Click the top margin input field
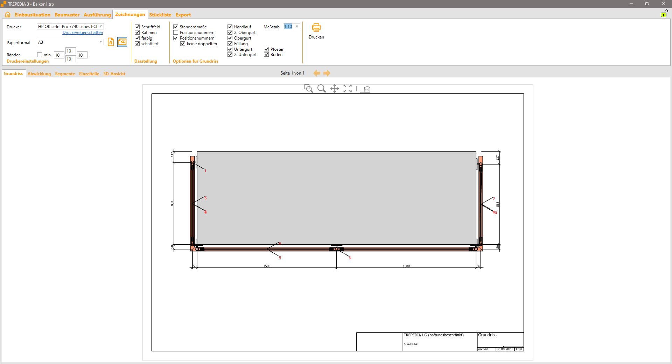This screenshot has width=672, height=364. [70, 51]
